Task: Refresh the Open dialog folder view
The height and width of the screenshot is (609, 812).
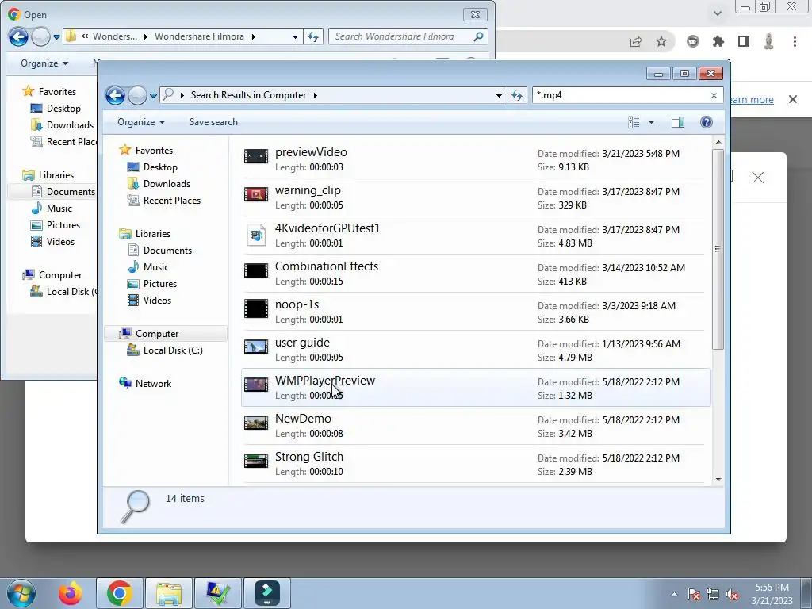Action: (313, 36)
